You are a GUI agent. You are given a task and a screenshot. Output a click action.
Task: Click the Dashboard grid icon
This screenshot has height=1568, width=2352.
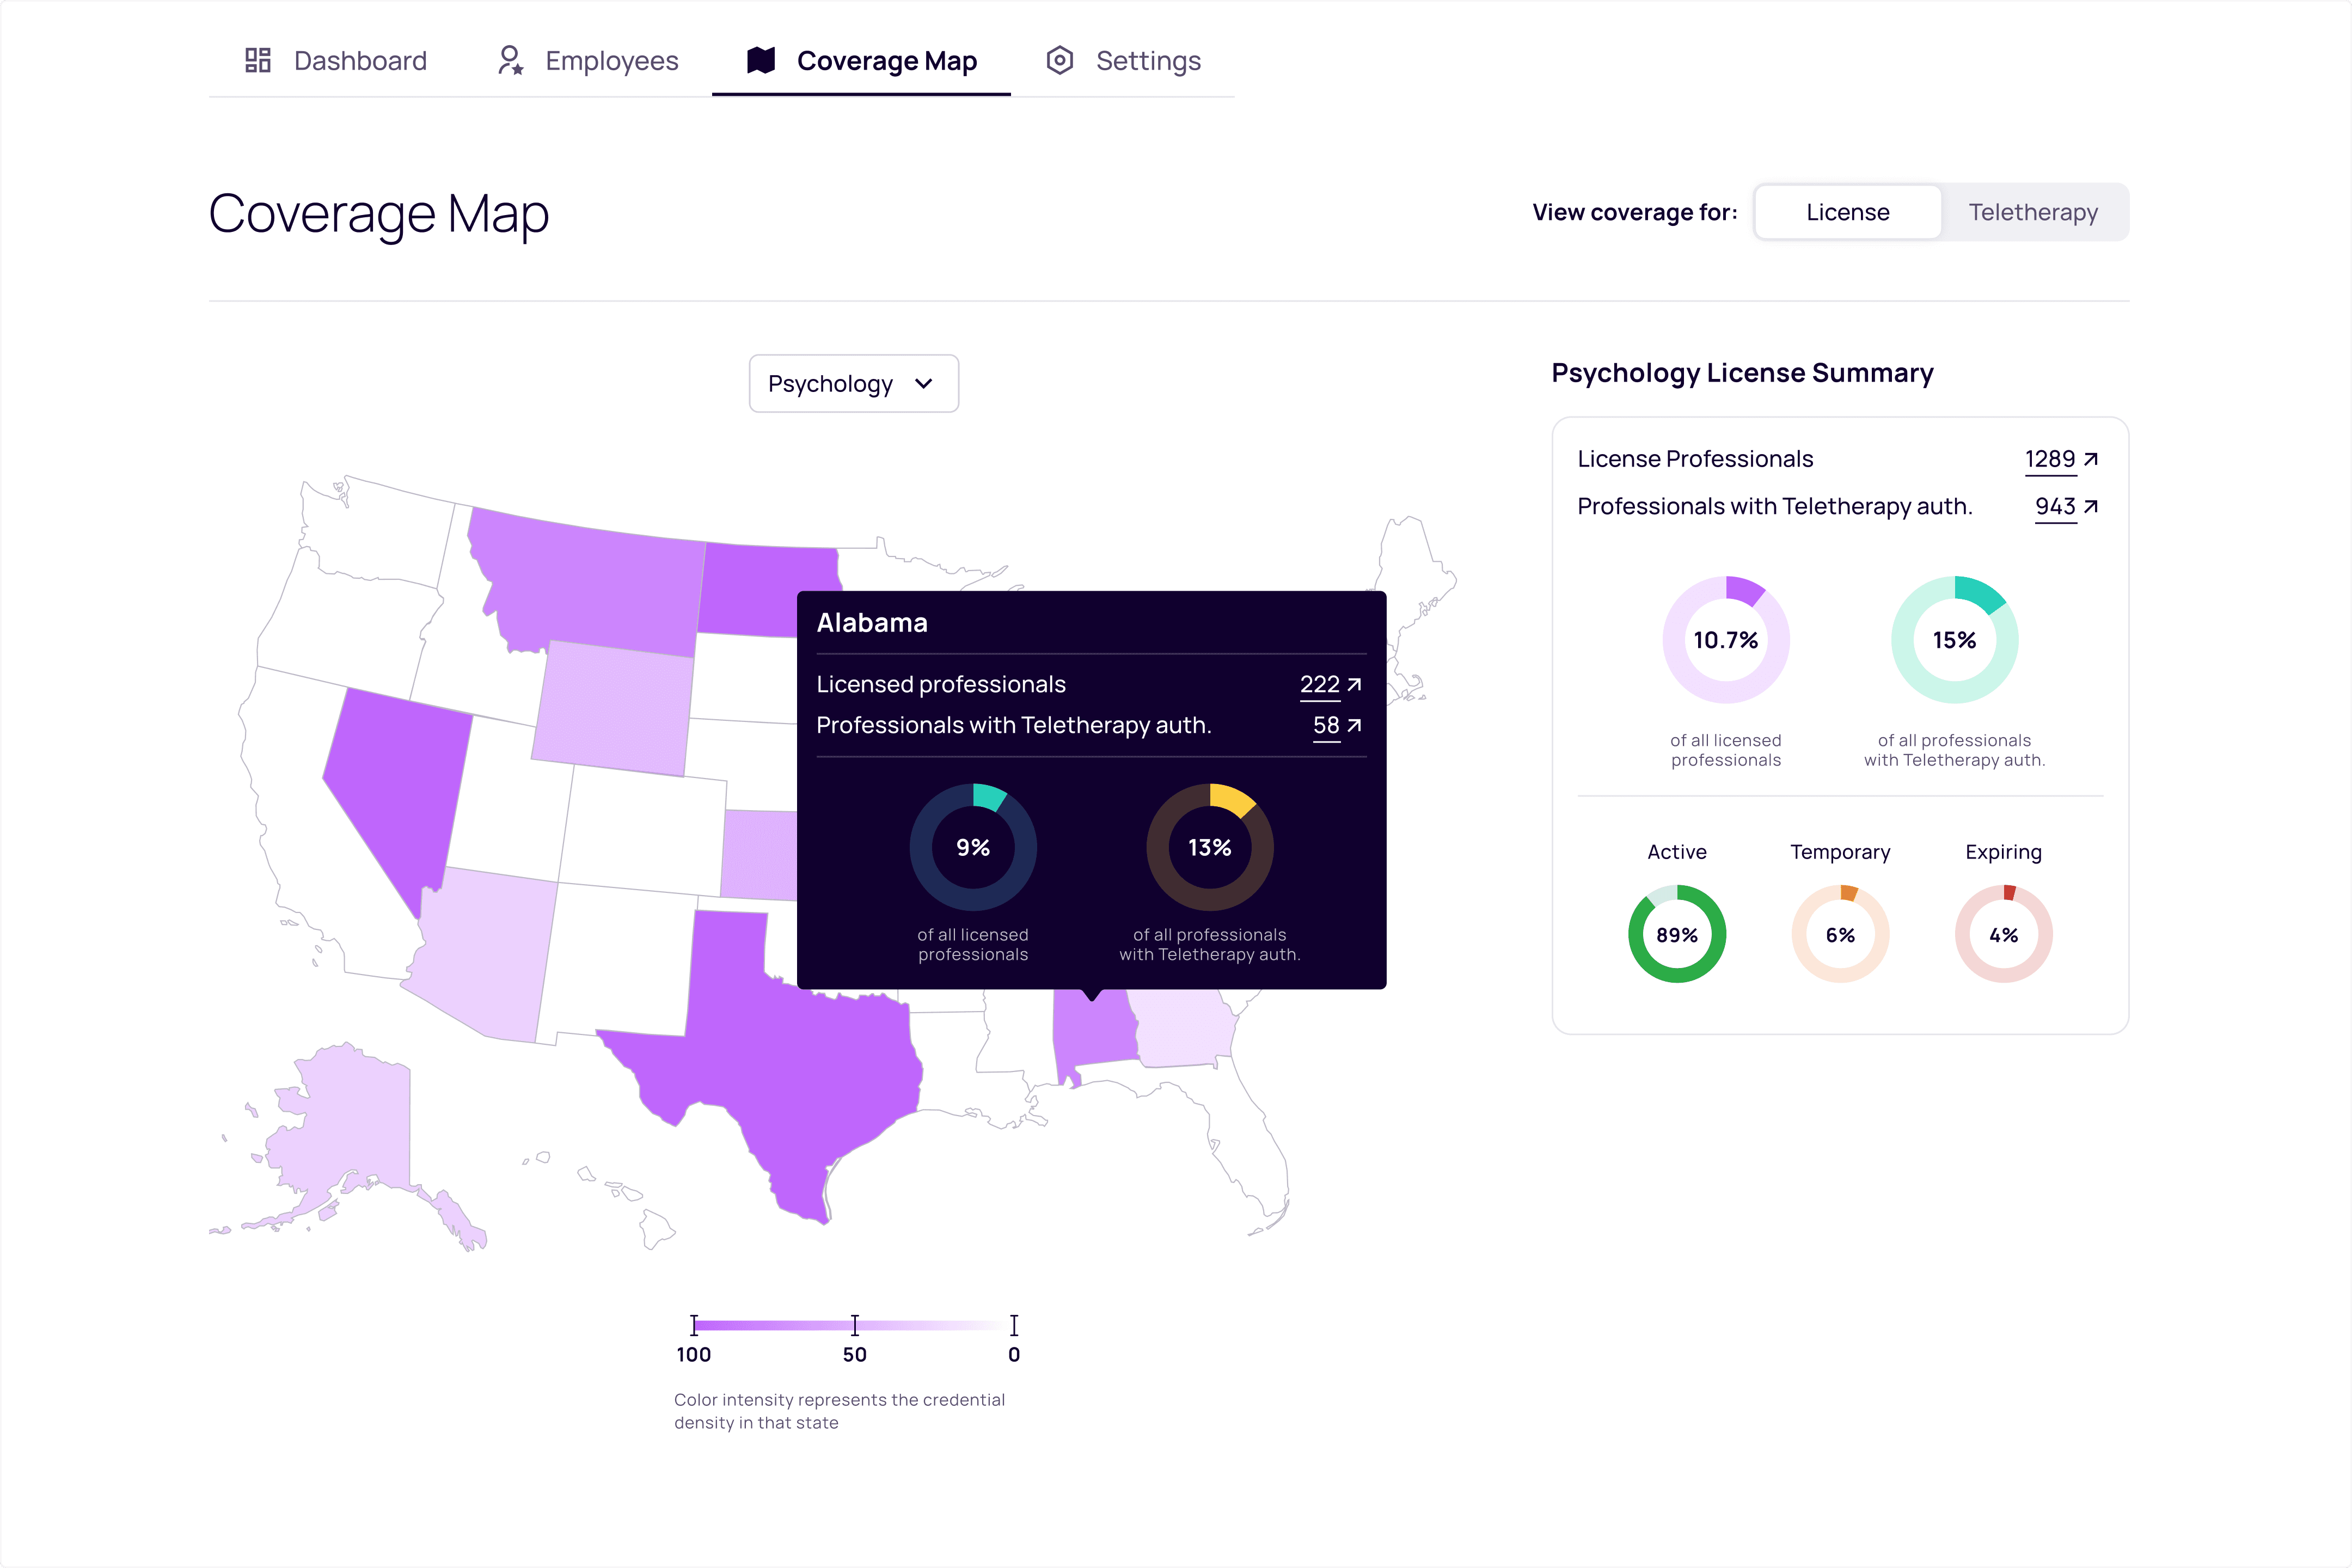[258, 60]
